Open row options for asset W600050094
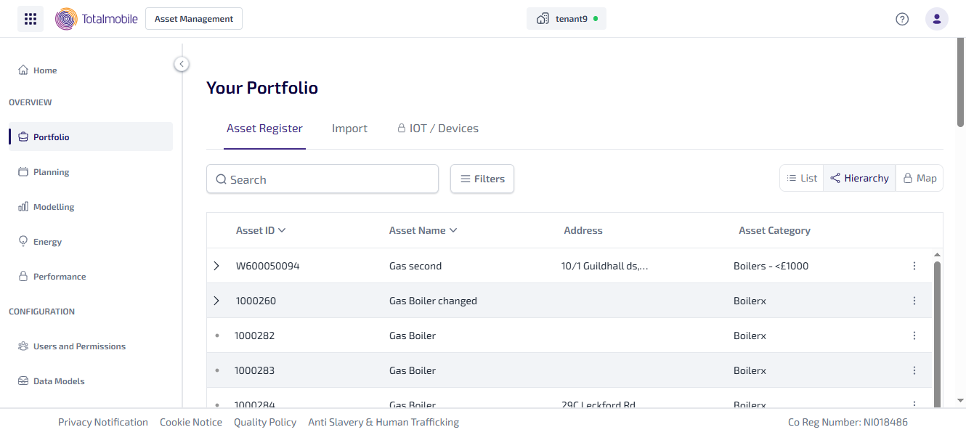The height and width of the screenshot is (435, 966). pos(914,266)
